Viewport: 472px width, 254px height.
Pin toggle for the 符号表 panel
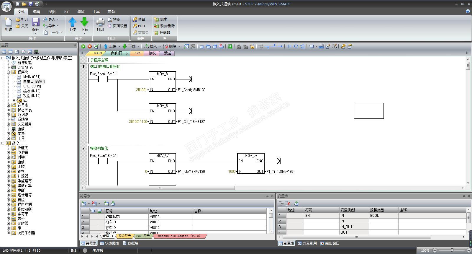268,196
